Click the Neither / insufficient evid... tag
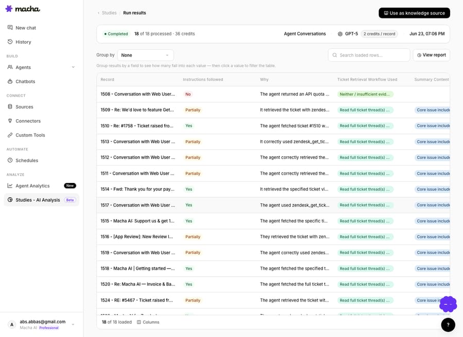The height and width of the screenshot is (337, 463). click(x=365, y=95)
